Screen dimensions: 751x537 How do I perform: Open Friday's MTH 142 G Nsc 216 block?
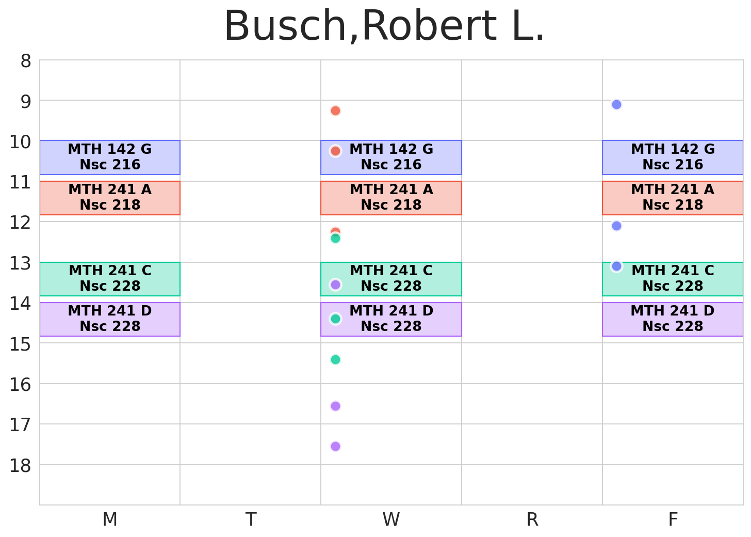[x=673, y=157]
